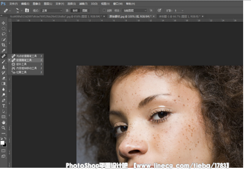This screenshot has height=173, width=251.
Task: Select the Zoom tool
Action: point(3,128)
